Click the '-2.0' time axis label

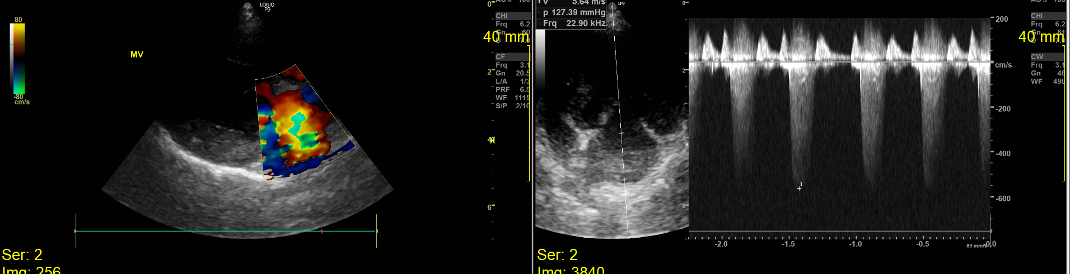[x=721, y=244]
